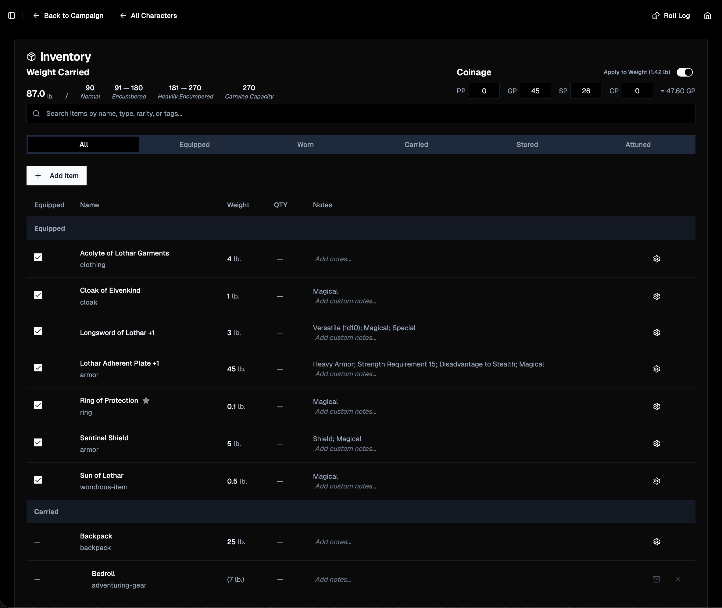Click the attunement star on Ring of Protection
The height and width of the screenshot is (608, 722).
pyautogui.click(x=146, y=401)
